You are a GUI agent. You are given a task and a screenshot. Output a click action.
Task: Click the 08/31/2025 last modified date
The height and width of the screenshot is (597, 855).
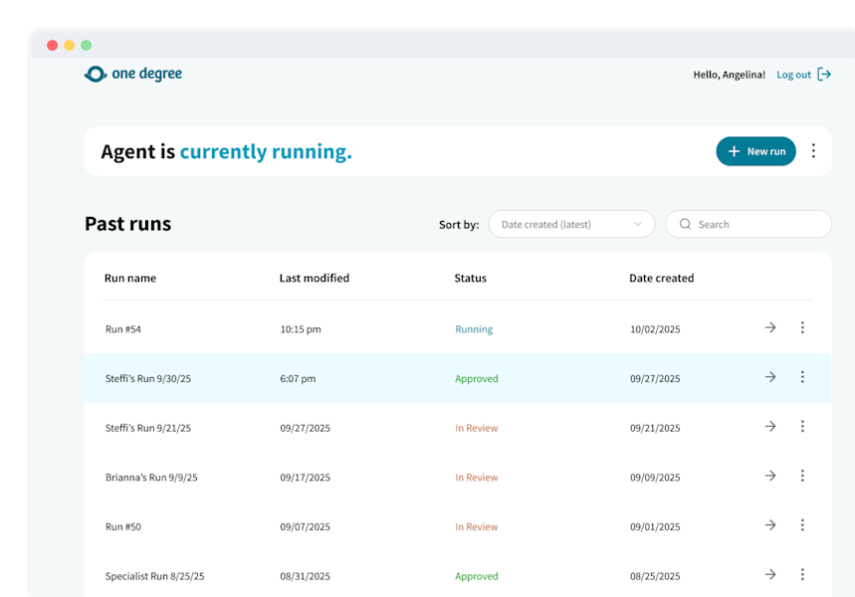(305, 576)
